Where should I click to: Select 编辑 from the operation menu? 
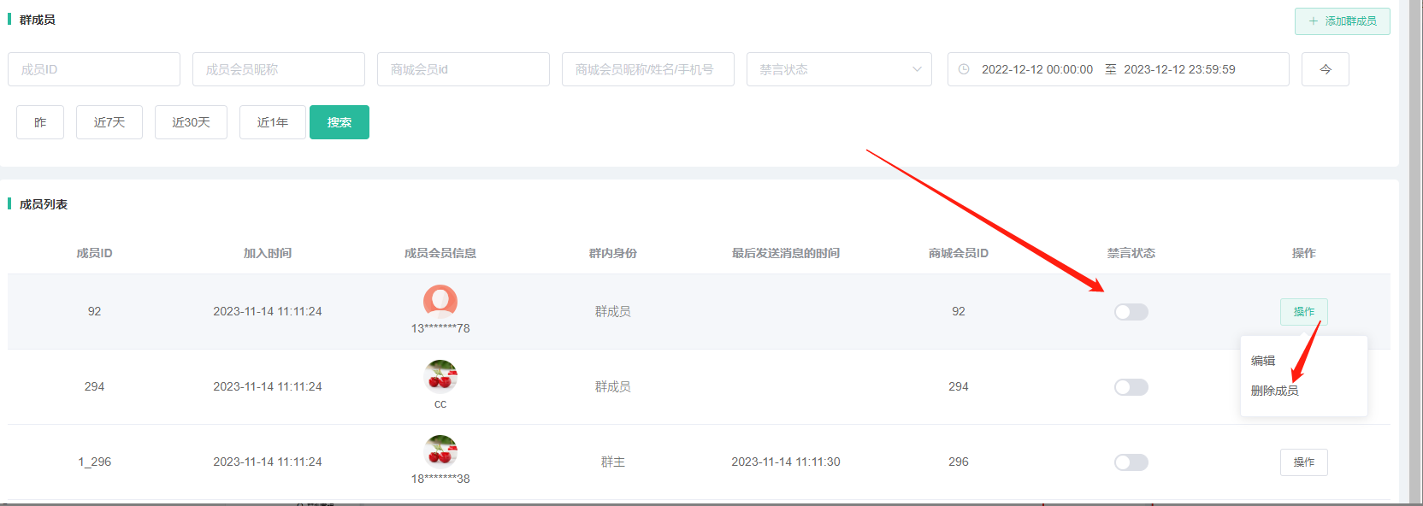(1263, 361)
